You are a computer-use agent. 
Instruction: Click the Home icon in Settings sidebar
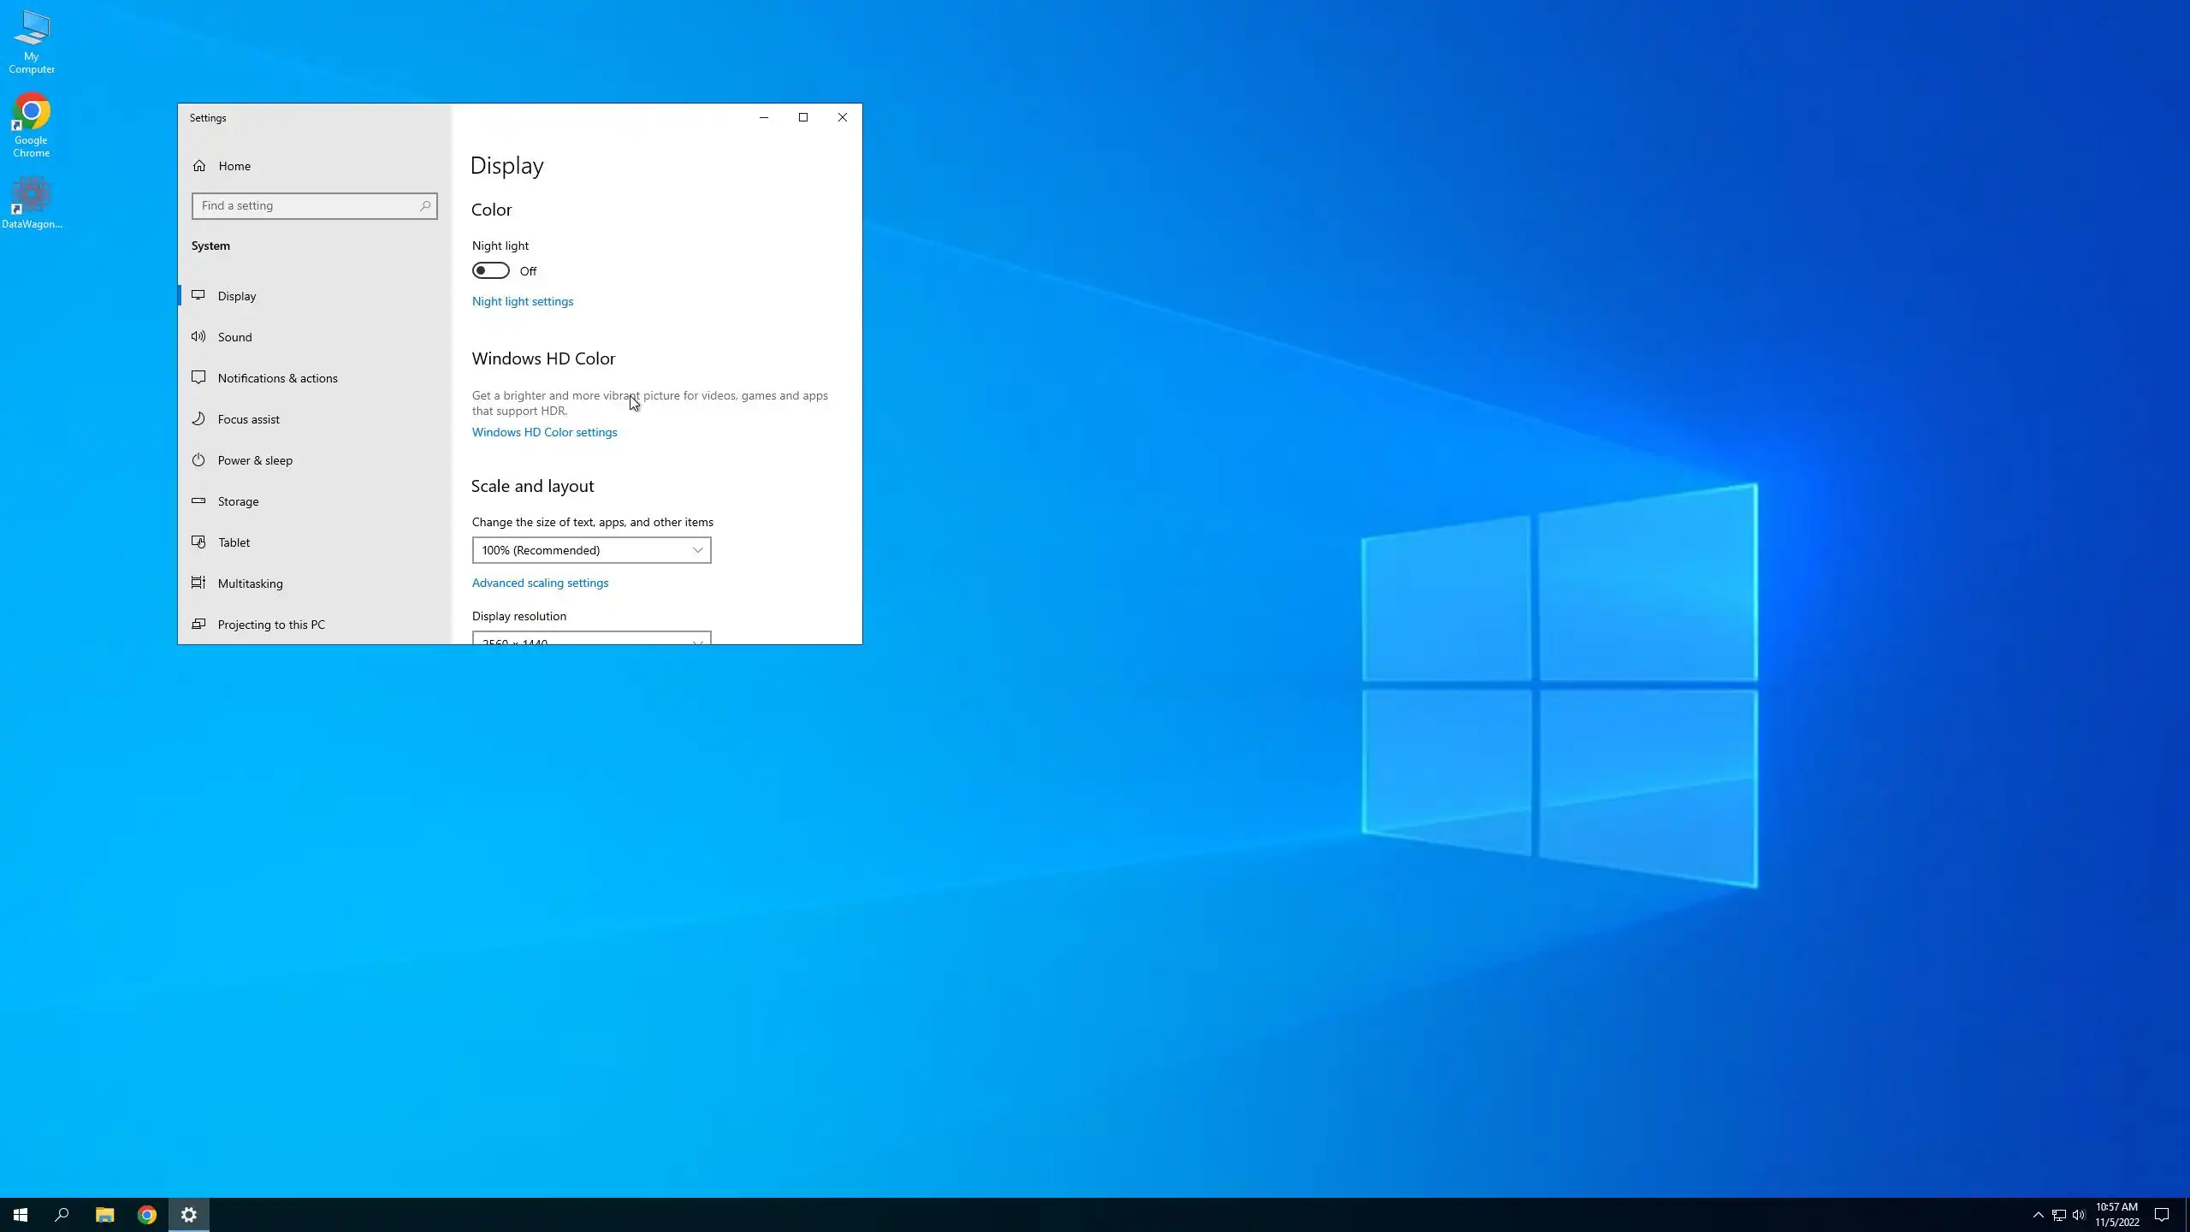199,166
